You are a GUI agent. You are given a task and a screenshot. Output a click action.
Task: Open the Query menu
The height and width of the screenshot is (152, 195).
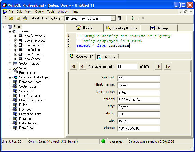click(x=39, y=11)
